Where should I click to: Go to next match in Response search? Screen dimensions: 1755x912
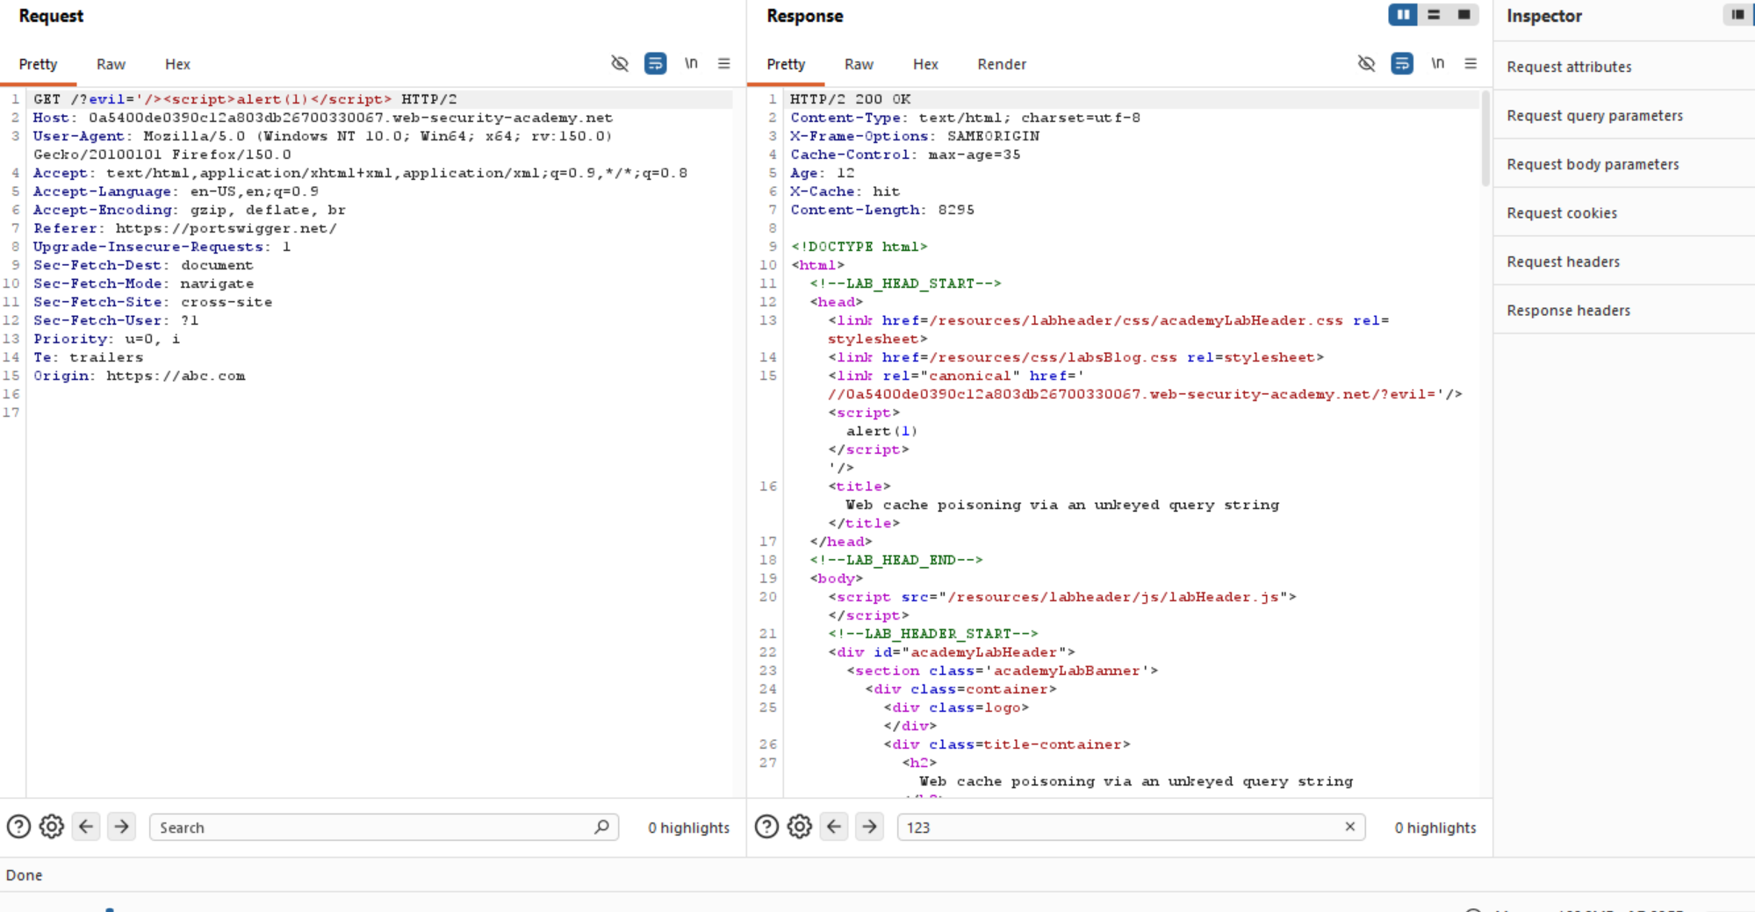coord(870,827)
